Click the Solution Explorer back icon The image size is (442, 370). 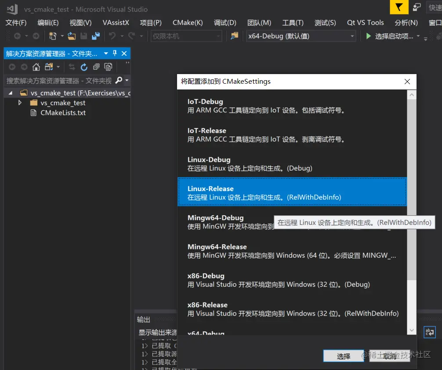pyautogui.click(x=12, y=67)
